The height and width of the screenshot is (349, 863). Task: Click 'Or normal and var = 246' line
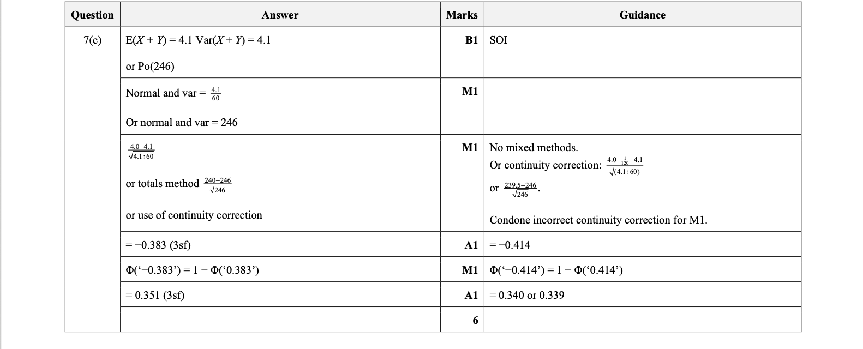182,122
